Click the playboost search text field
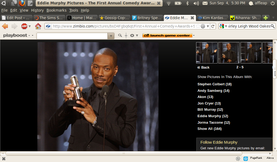Image resolution: width=277 pixels, height=162 pixels. tap(72, 36)
